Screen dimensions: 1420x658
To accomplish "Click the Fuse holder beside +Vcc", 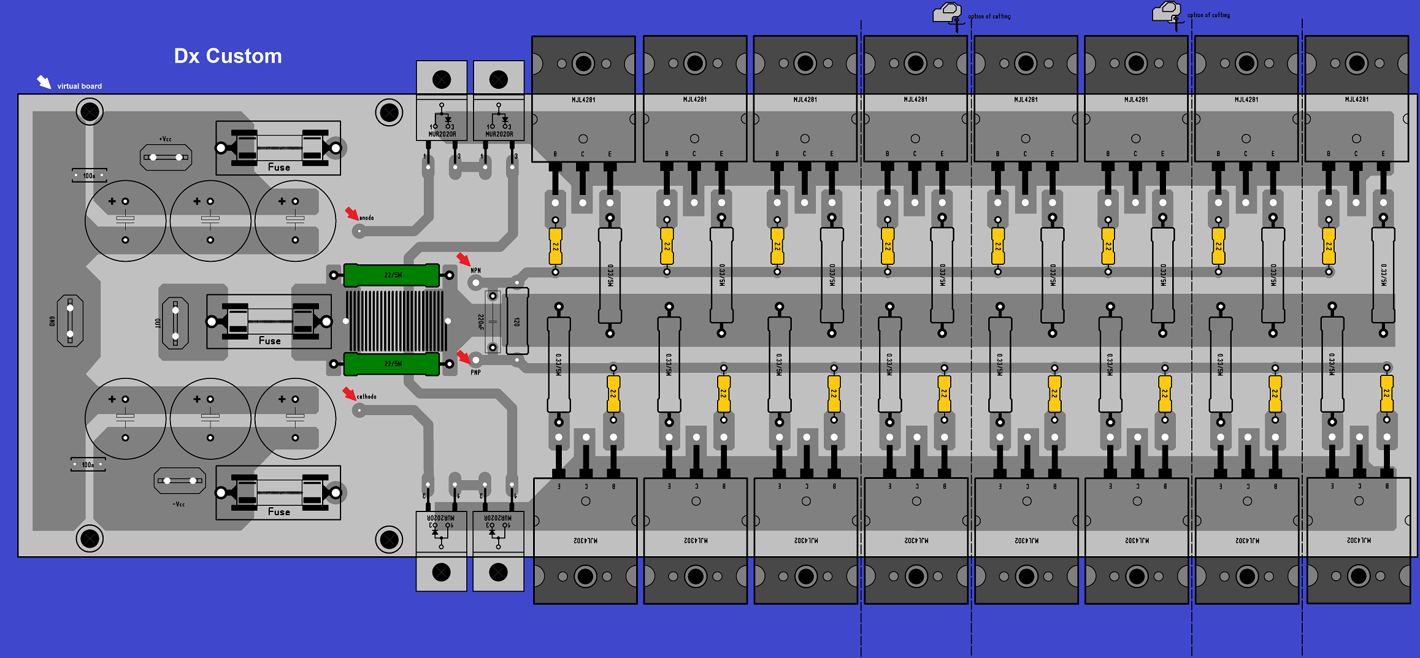I will tap(278, 148).
